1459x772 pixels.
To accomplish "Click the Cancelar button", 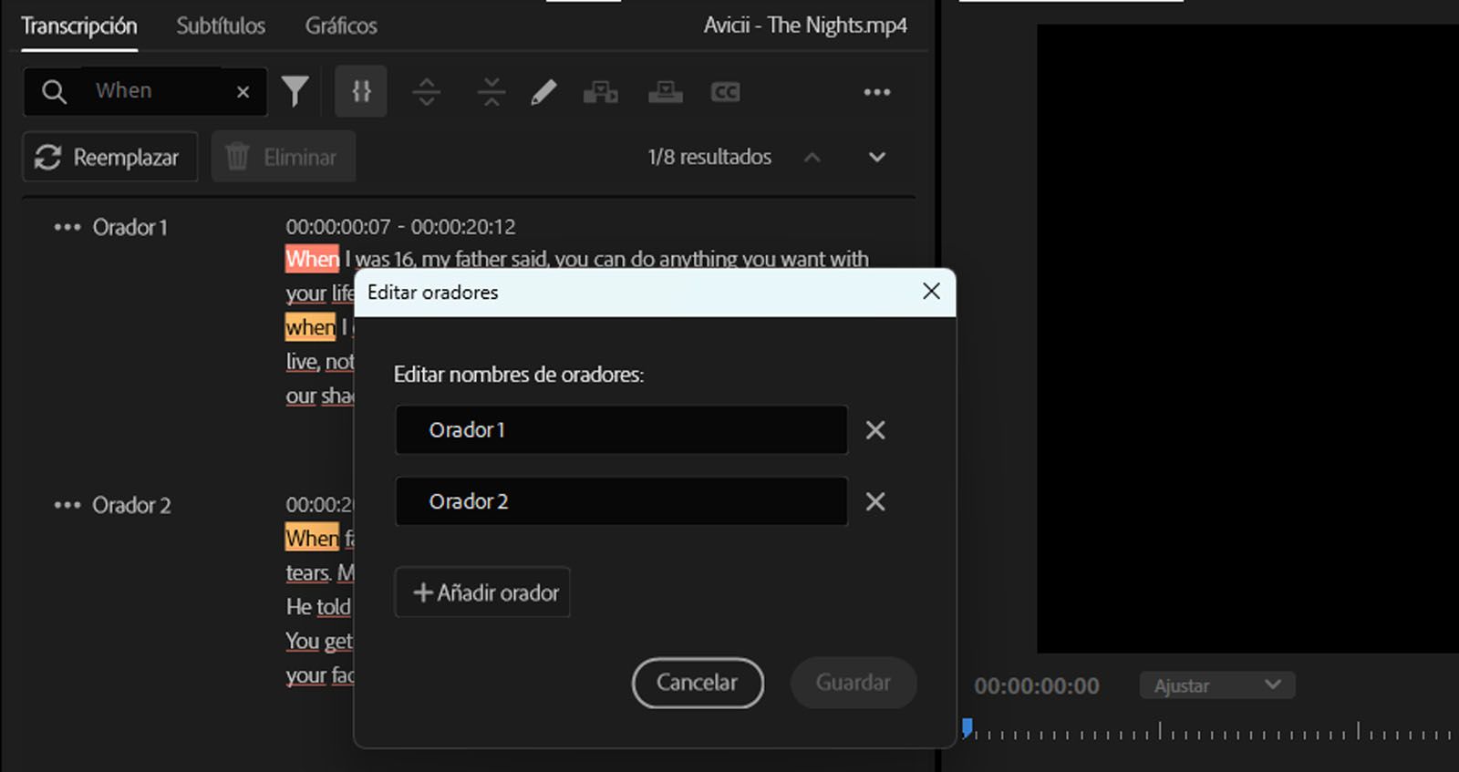I will tap(698, 683).
